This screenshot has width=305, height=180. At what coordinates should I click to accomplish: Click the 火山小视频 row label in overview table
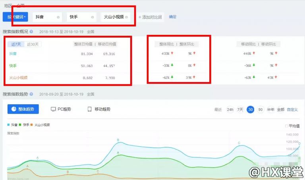18,78
